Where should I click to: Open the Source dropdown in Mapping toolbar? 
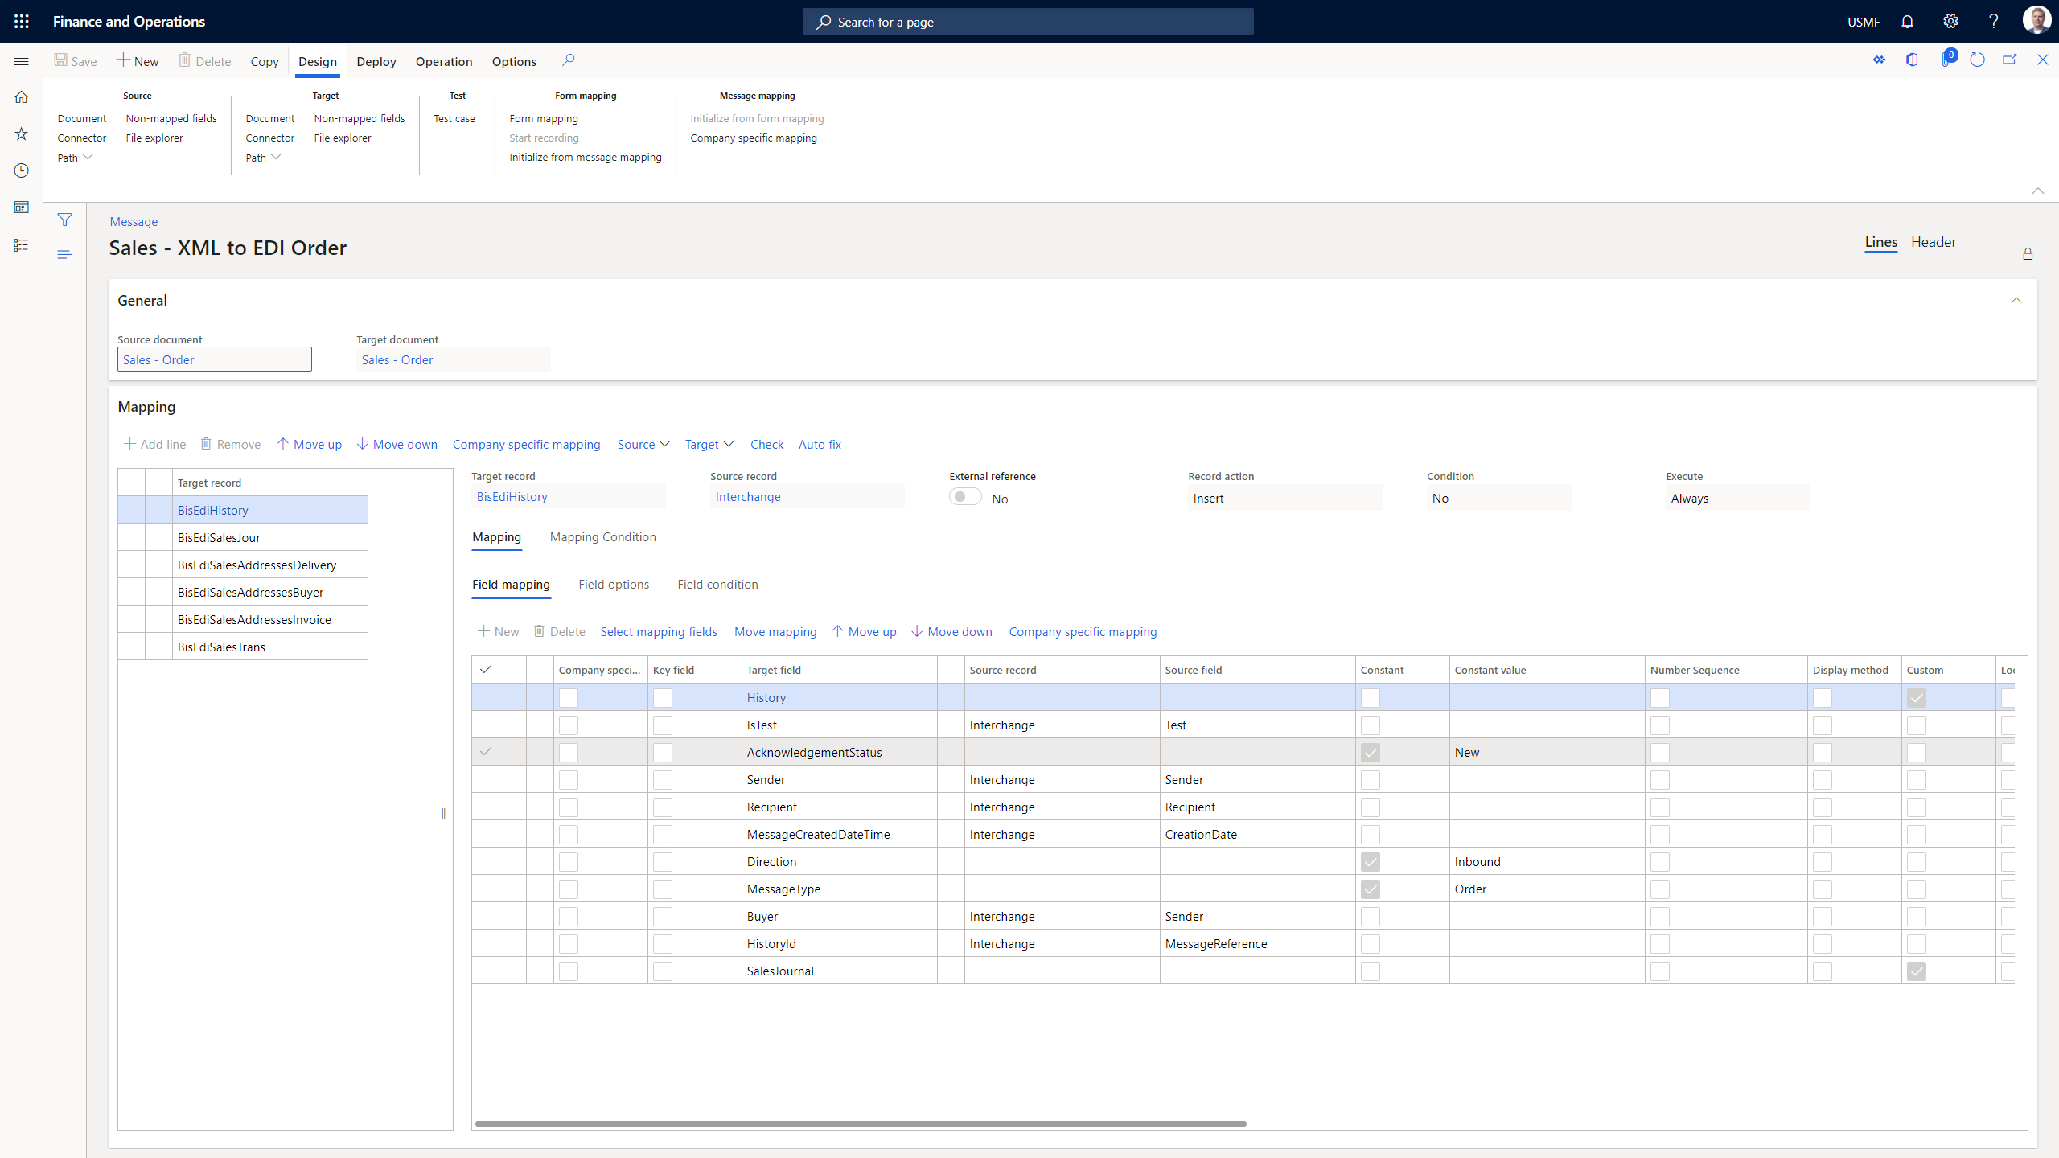643,444
